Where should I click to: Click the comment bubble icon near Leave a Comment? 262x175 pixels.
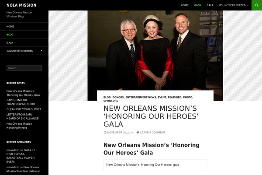[138, 133]
